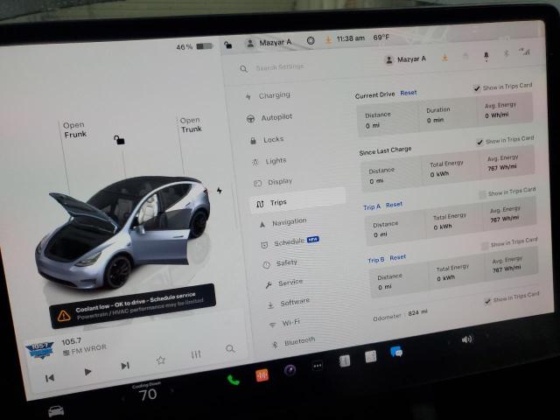This screenshot has height=420, width=560.
Task: Tap the media search magnifier icon
Action: click(x=230, y=348)
